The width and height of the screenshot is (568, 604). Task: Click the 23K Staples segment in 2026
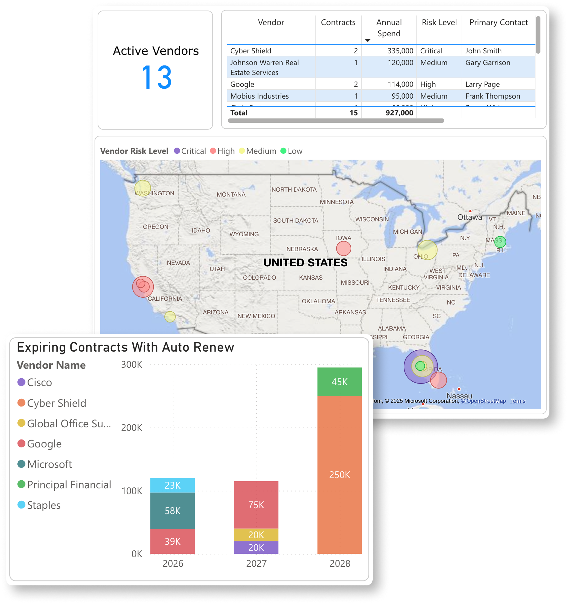173,485
